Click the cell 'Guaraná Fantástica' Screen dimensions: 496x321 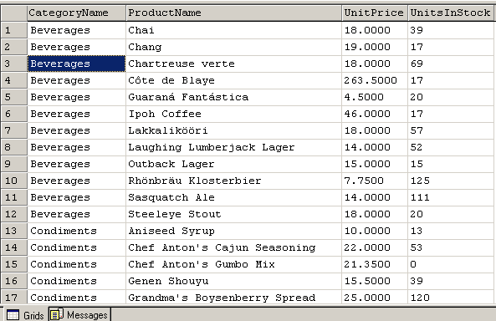[233, 97]
